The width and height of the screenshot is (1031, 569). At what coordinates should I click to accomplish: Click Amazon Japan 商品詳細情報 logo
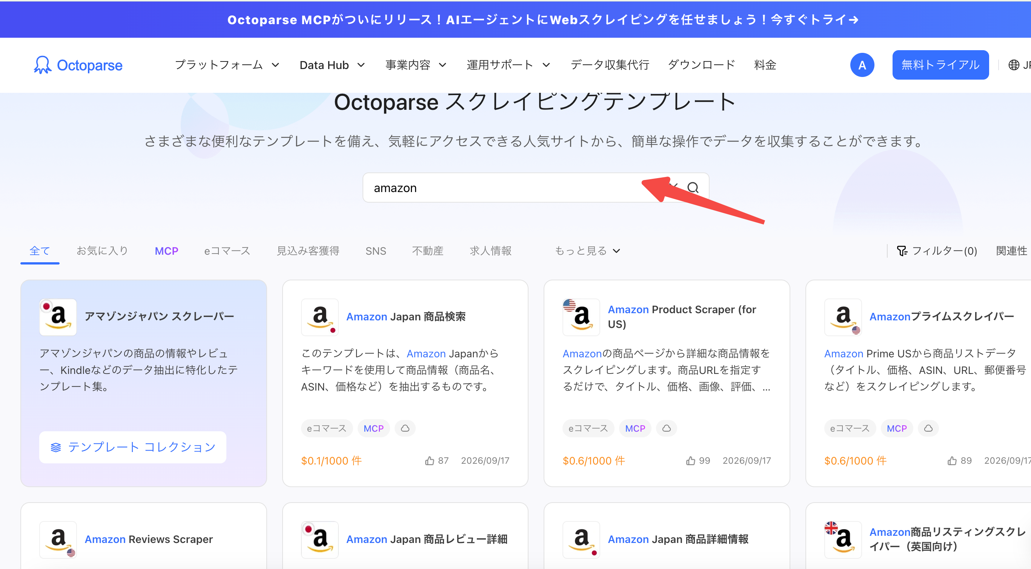(x=581, y=539)
